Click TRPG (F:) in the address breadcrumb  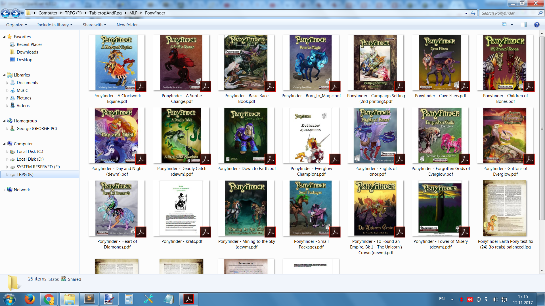pyautogui.click(x=73, y=13)
